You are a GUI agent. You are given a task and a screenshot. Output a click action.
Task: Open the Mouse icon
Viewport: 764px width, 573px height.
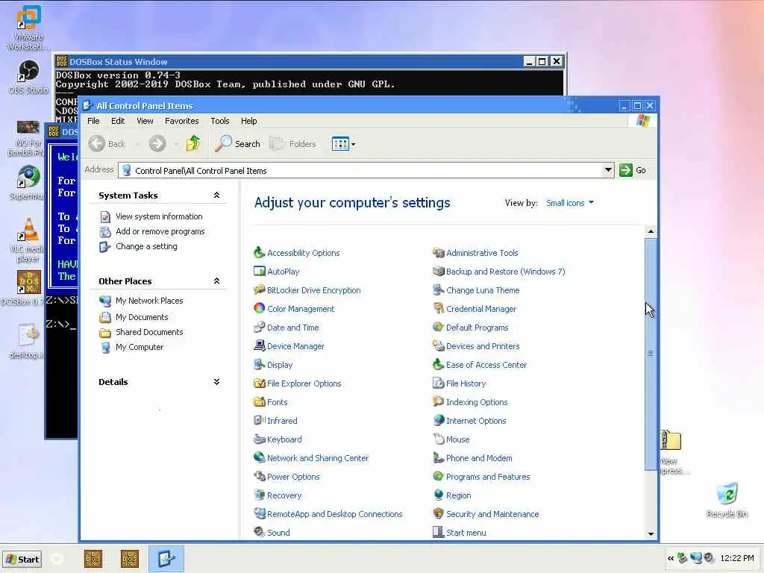[x=439, y=439]
